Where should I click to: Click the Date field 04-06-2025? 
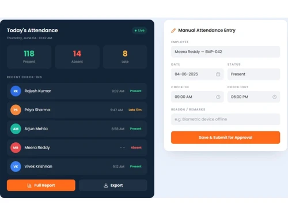coord(197,74)
